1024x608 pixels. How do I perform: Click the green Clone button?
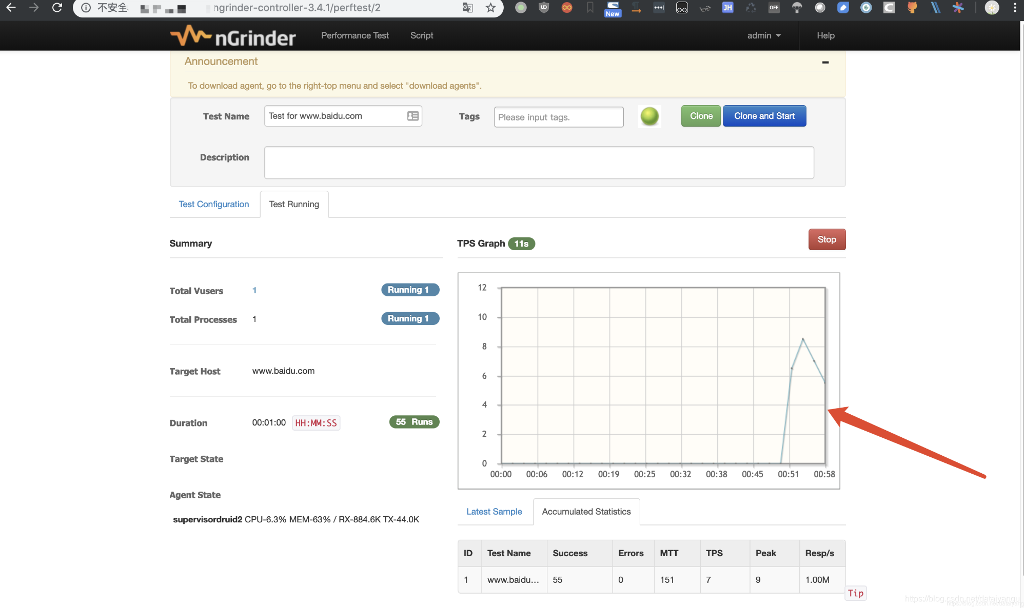[x=701, y=116]
